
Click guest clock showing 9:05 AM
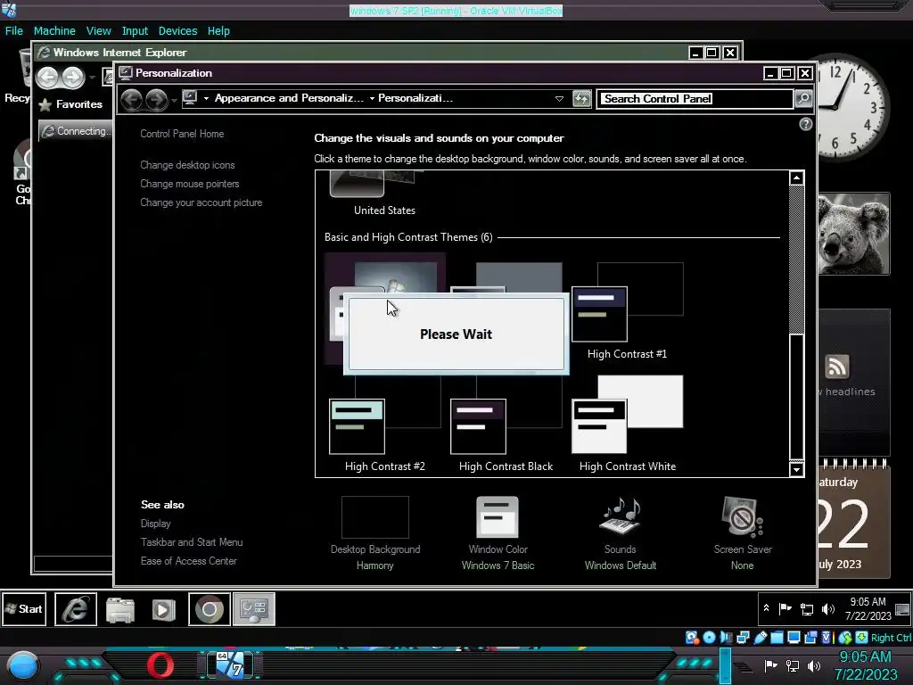point(868,609)
